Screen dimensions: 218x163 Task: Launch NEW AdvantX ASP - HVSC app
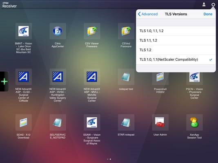(x=58, y=77)
